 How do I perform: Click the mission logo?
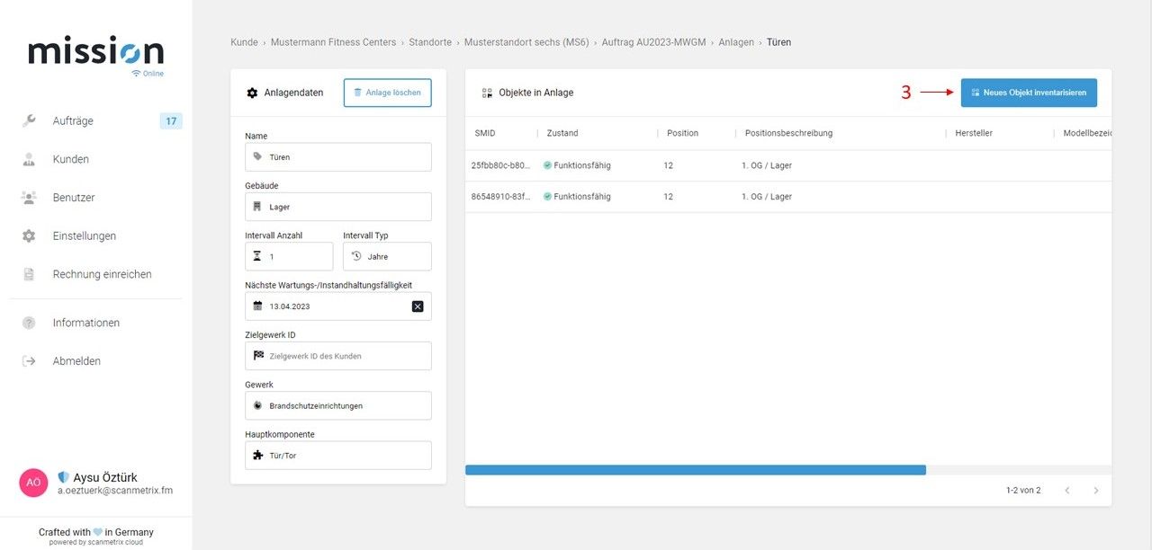(x=95, y=51)
